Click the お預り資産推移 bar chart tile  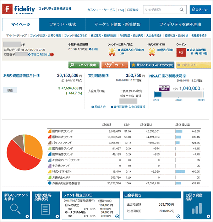[197, 205]
